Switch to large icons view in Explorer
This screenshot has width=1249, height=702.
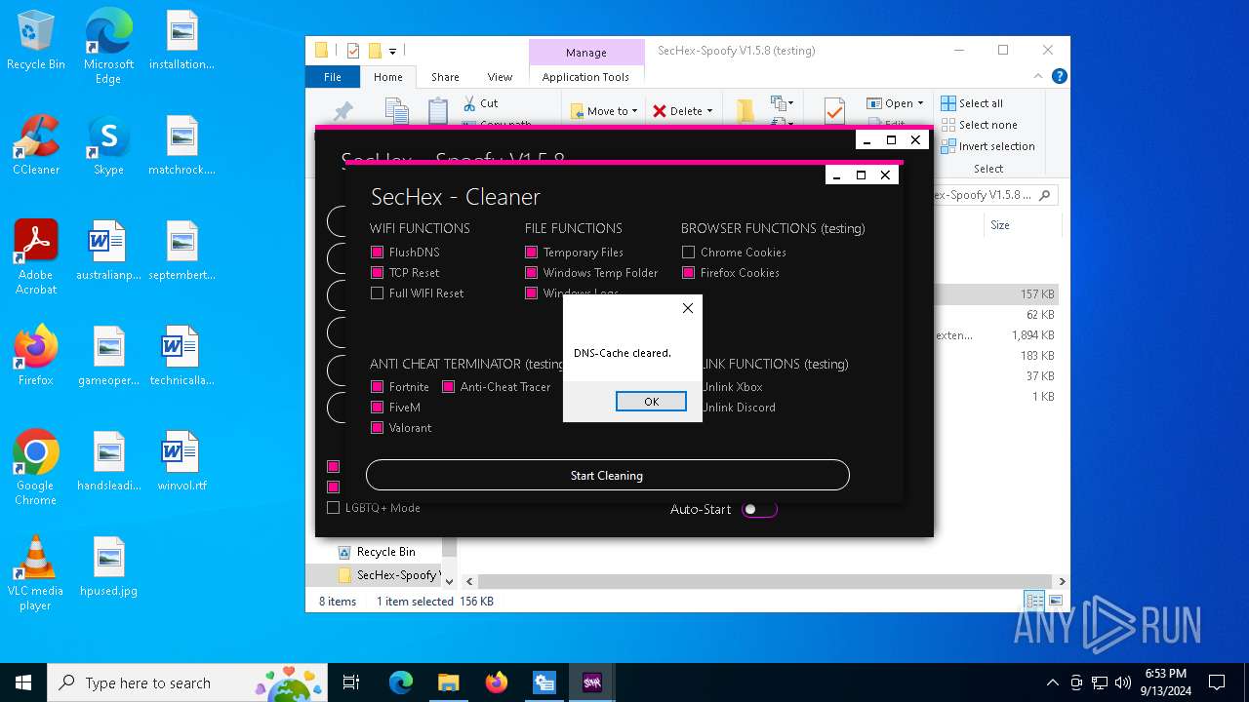(1055, 601)
